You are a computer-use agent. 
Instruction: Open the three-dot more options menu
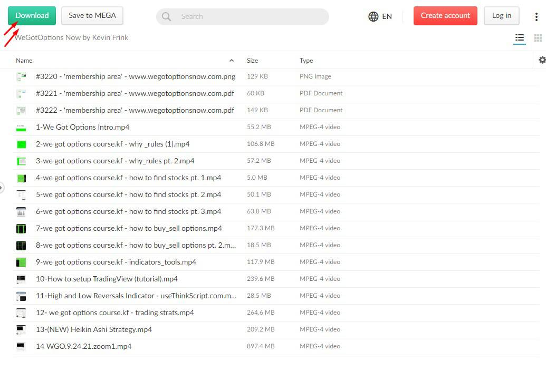pos(537,16)
